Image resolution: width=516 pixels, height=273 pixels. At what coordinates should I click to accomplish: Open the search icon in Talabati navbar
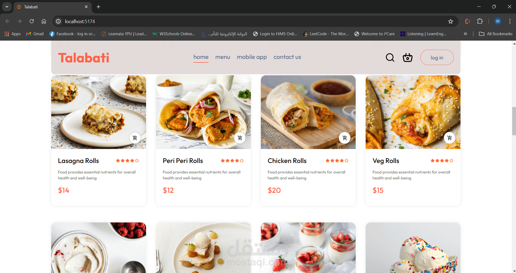[390, 57]
